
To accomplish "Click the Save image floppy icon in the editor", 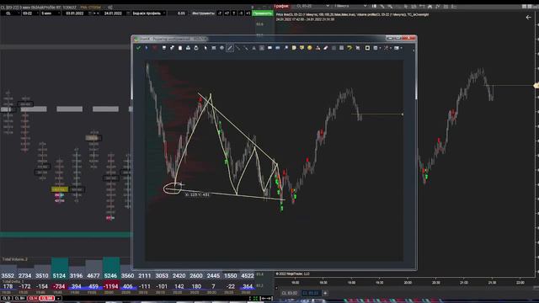I will point(164,48).
